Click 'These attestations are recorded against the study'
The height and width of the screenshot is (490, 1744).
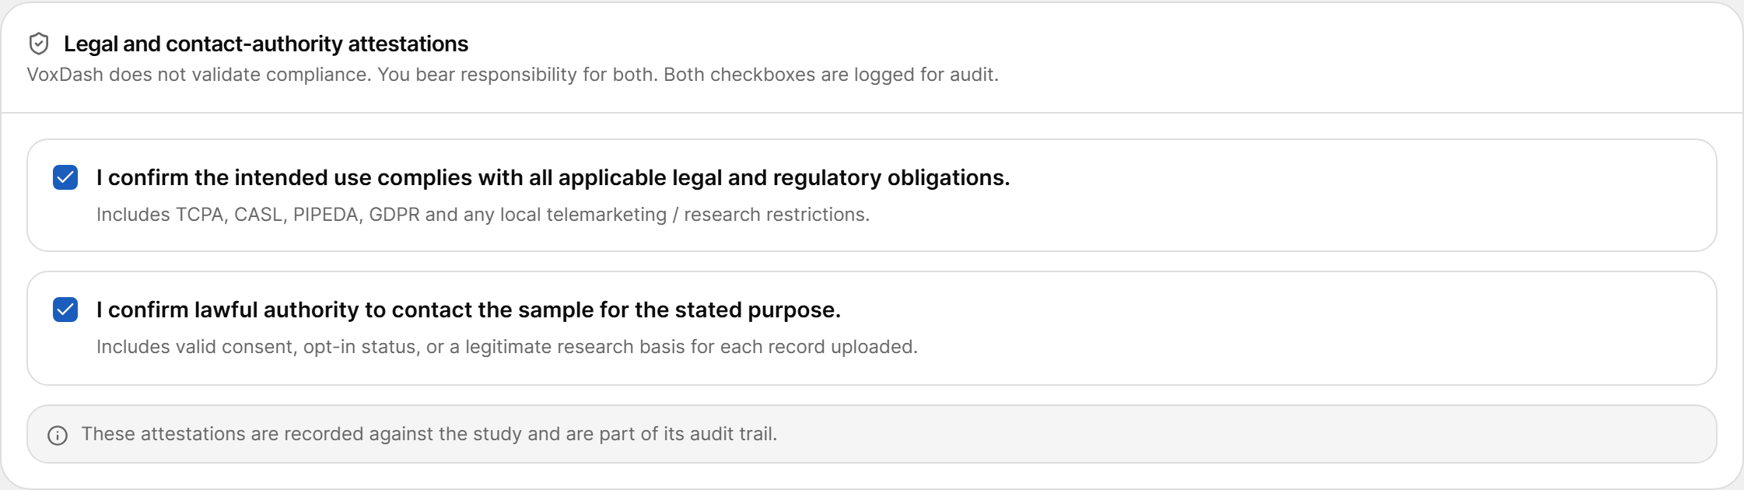(x=429, y=434)
